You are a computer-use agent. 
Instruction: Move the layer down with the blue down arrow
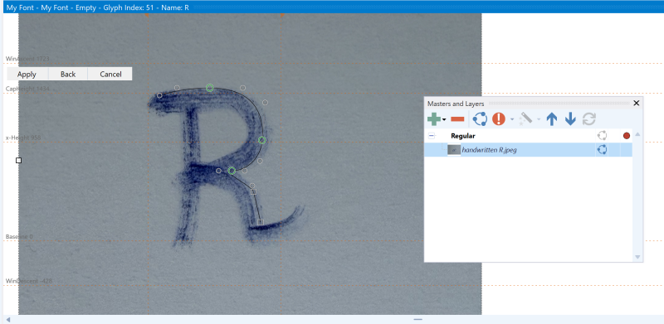pos(570,119)
